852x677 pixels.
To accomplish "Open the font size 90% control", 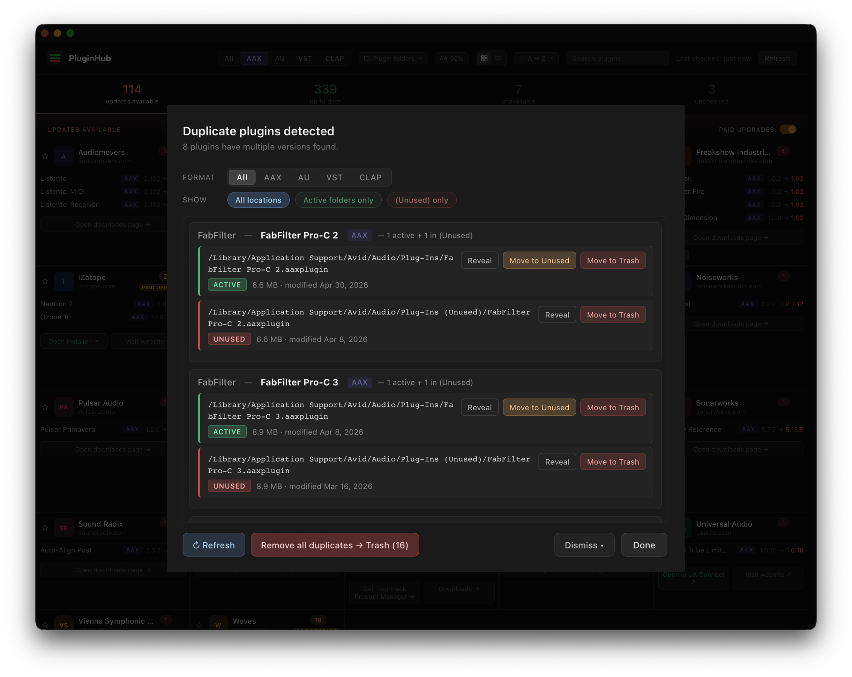I will pyautogui.click(x=451, y=58).
